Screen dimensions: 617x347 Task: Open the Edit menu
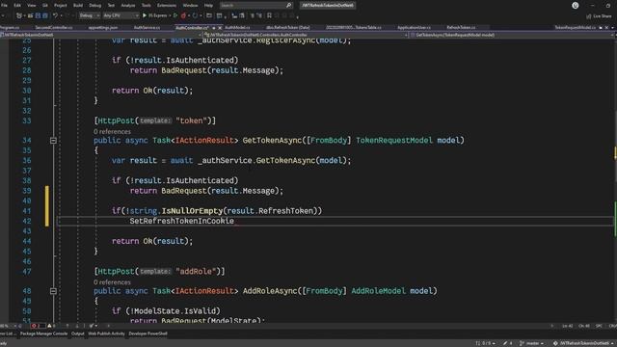click(17, 6)
